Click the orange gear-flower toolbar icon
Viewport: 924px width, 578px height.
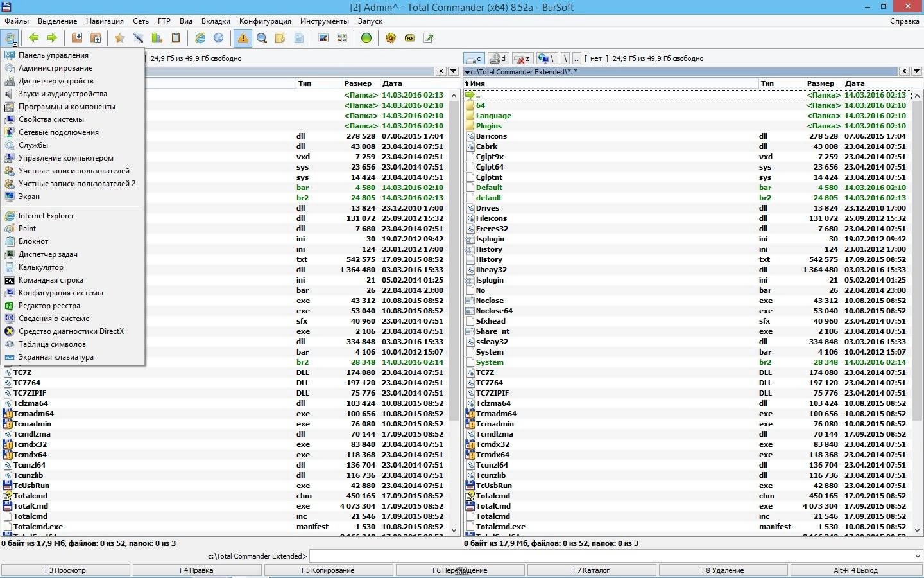coord(391,38)
